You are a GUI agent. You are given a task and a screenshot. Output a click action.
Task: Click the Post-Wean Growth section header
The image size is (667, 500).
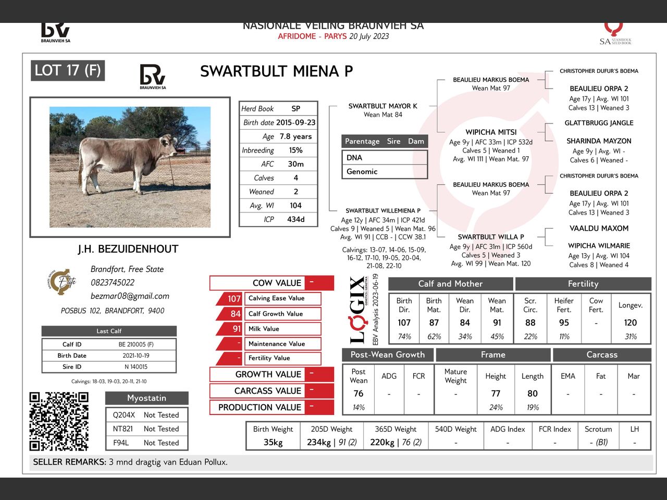tap(388, 355)
